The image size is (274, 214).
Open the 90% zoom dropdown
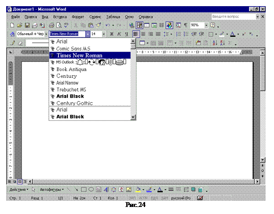coord(206,26)
